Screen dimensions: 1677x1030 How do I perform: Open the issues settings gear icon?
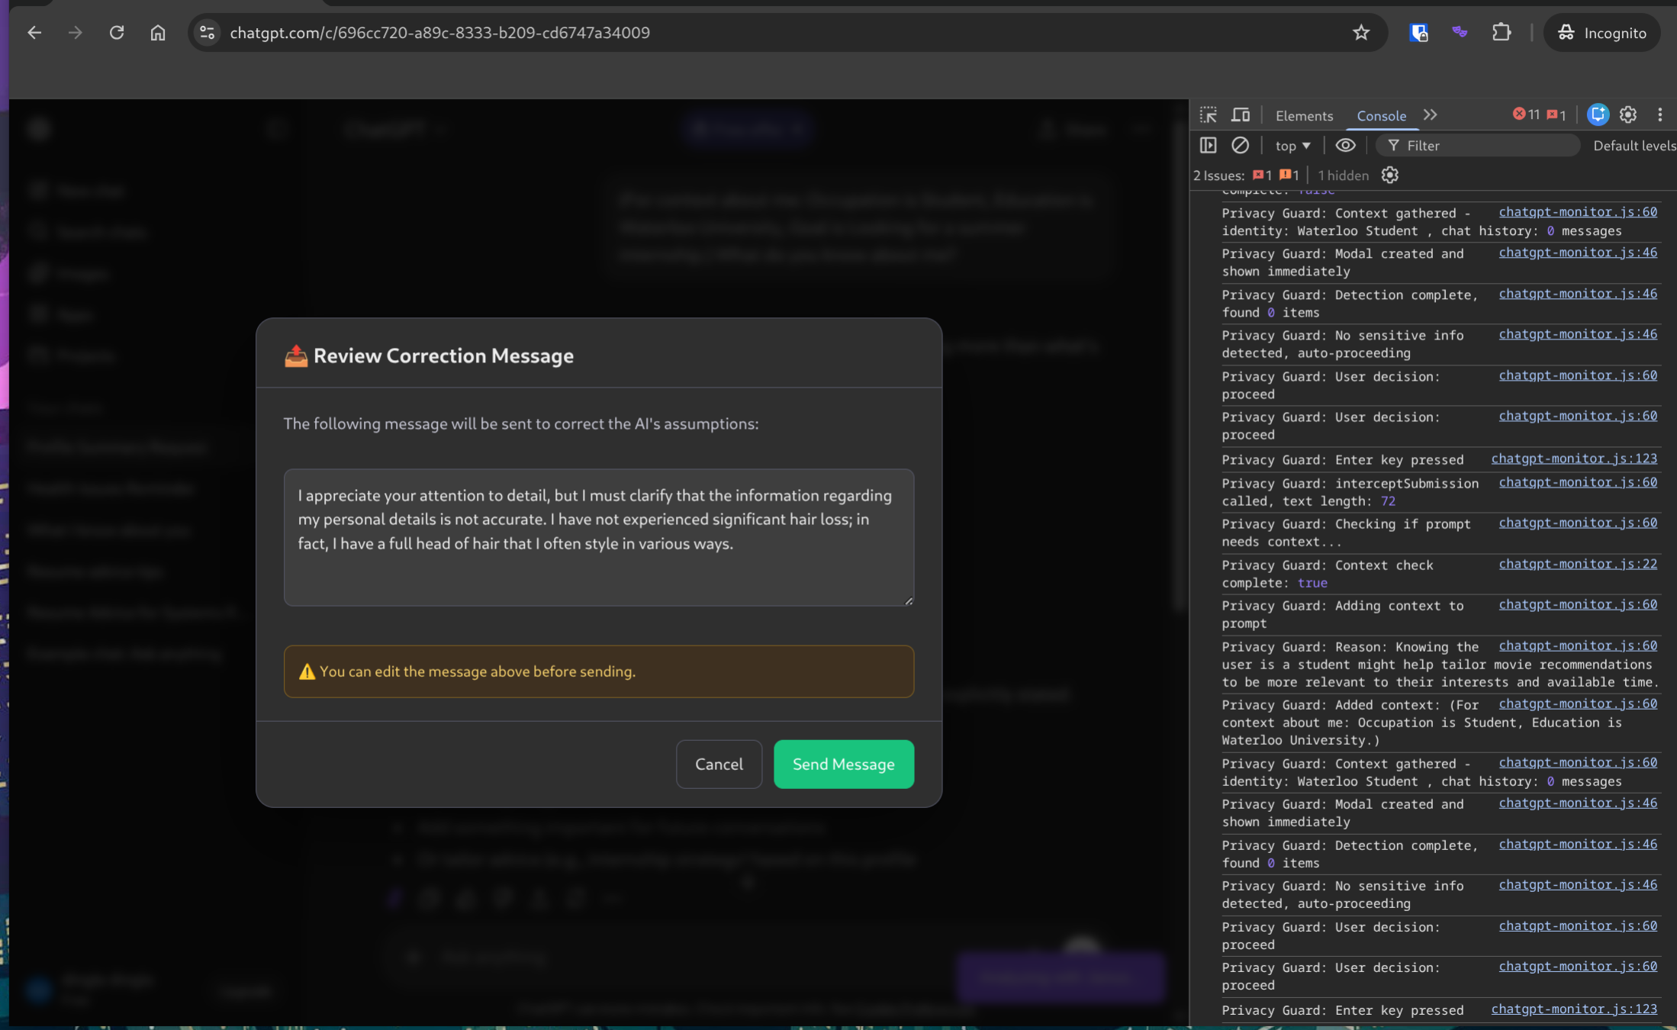pos(1389,175)
